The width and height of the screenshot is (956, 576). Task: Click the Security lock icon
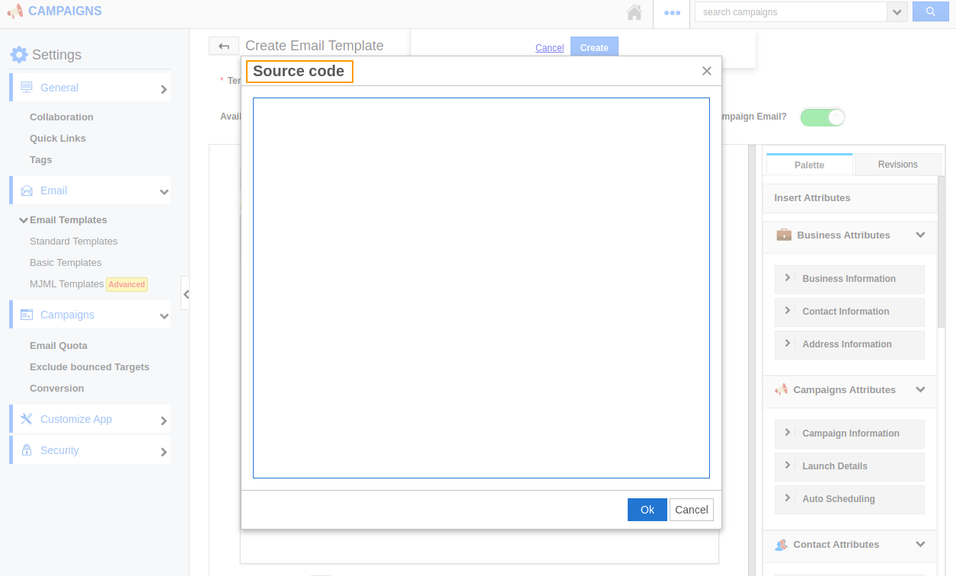tap(27, 450)
